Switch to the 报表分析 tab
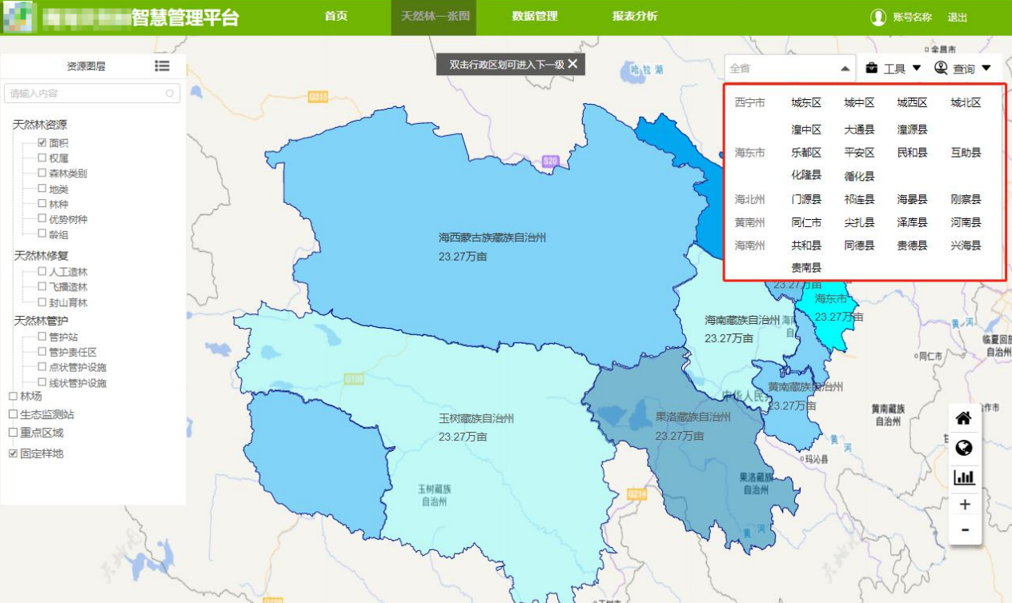This screenshot has width=1012, height=603. point(635,17)
